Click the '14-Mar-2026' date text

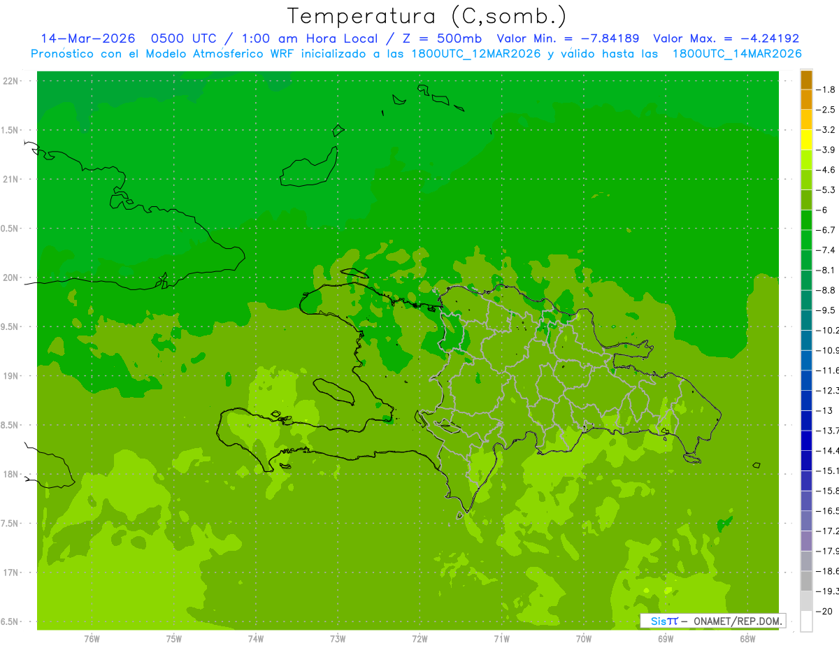click(87, 38)
